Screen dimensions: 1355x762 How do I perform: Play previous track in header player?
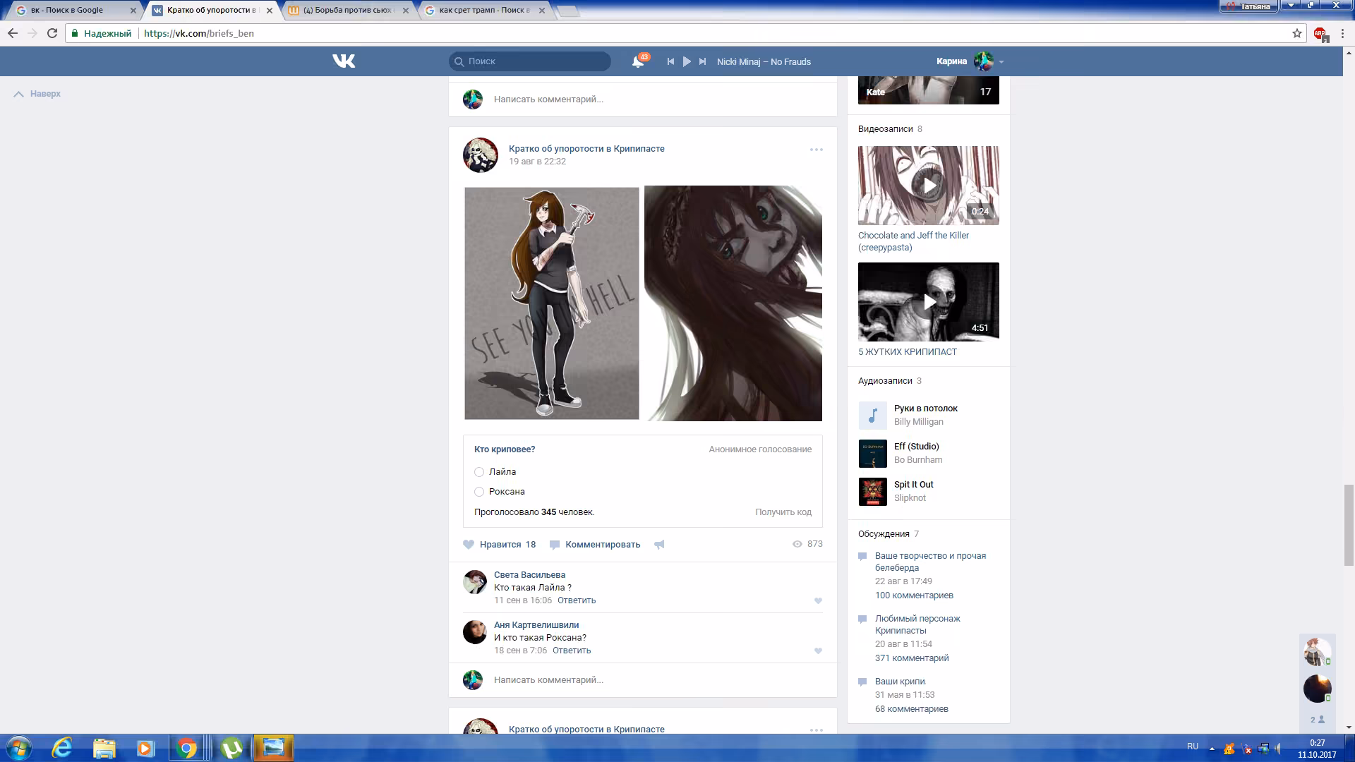[x=670, y=61]
